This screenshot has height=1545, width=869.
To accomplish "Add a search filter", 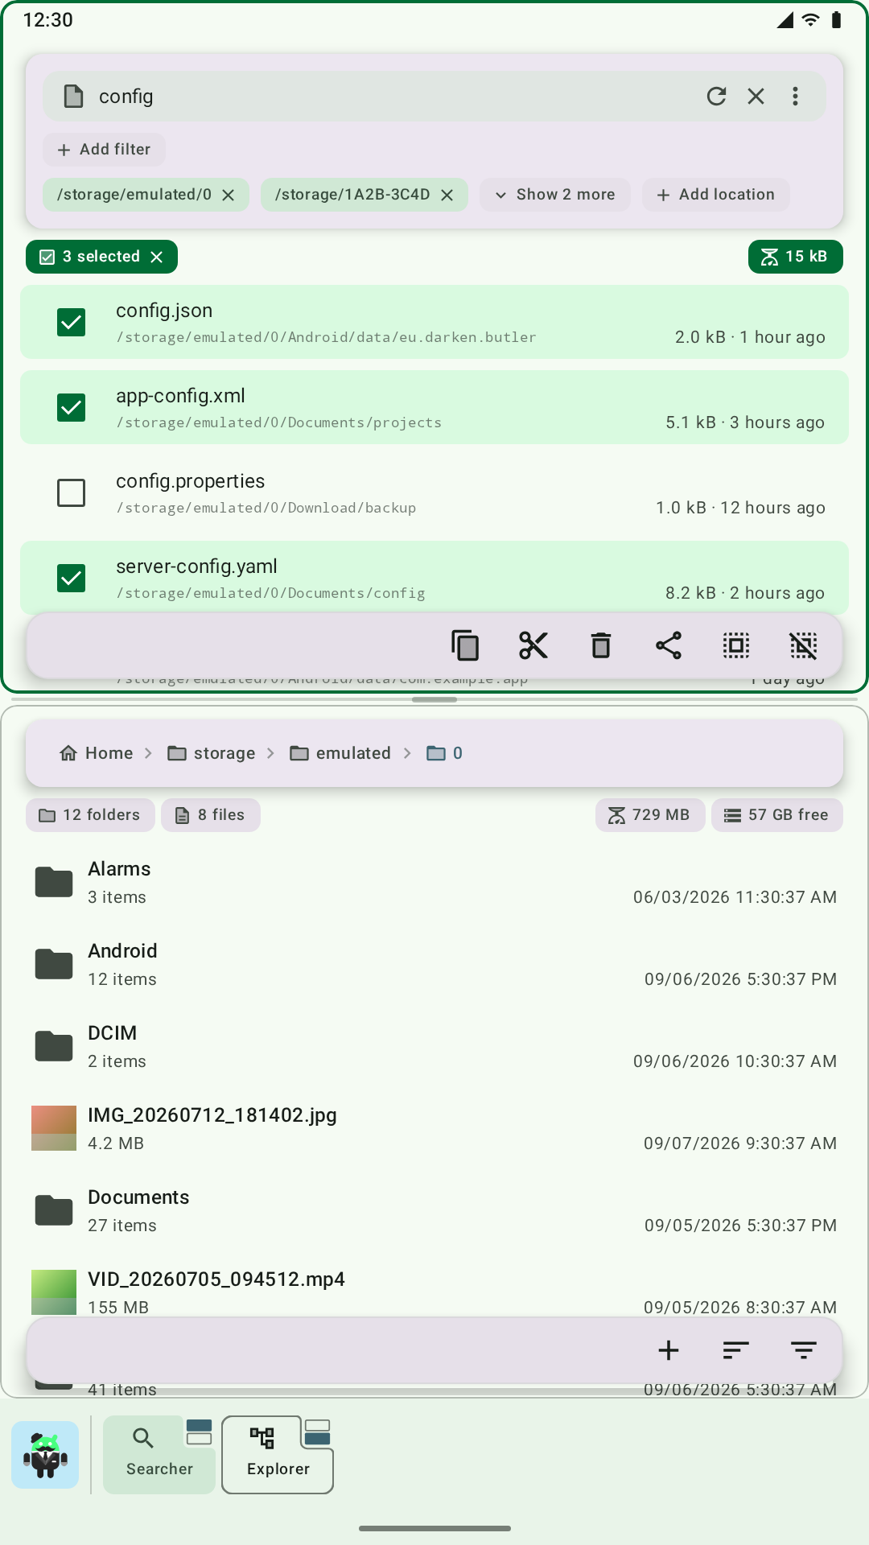I will [104, 150].
